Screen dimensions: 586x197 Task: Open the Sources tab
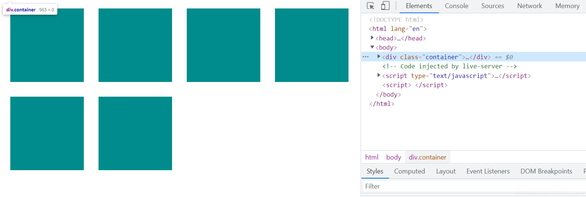click(493, 6)
